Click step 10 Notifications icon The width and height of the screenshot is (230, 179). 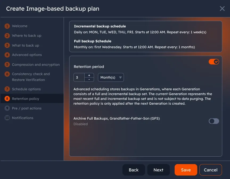(x=7, y=118)
